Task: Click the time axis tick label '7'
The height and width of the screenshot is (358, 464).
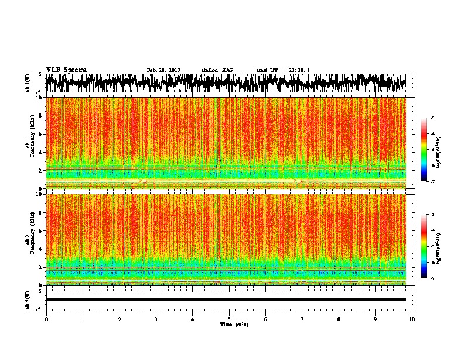Action: (x=302, y=319)
